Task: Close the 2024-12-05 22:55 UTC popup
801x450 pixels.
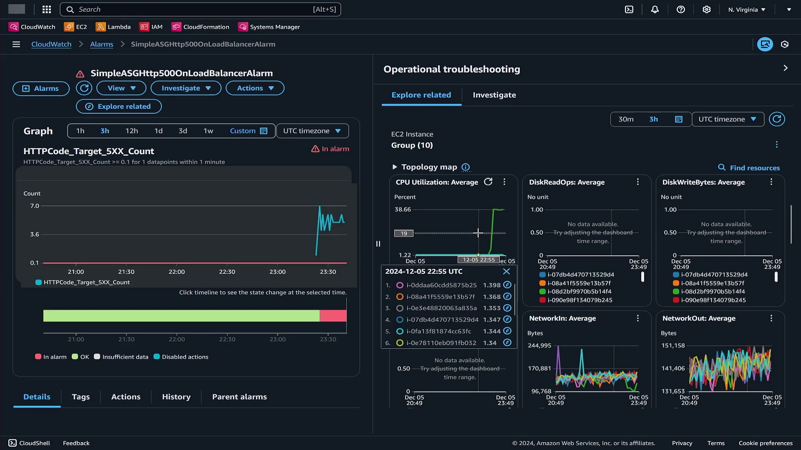Action: tap(506, 271)
